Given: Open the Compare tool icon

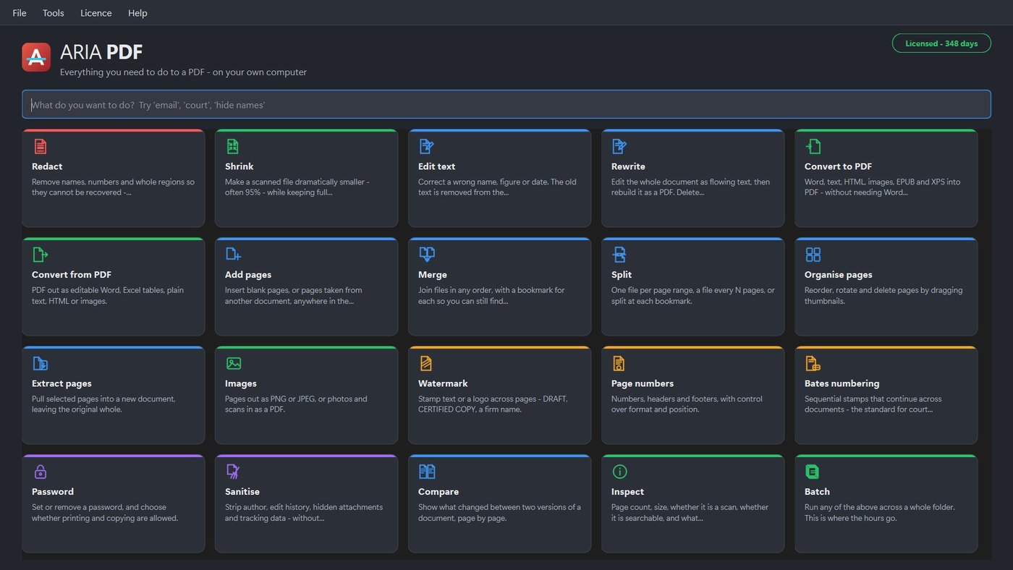Looking at the screenshot, I should [427, 472].
